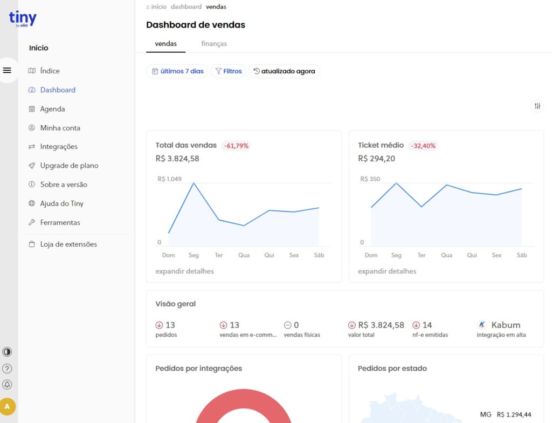Click the Kabum integration logo

click(482, 325)
